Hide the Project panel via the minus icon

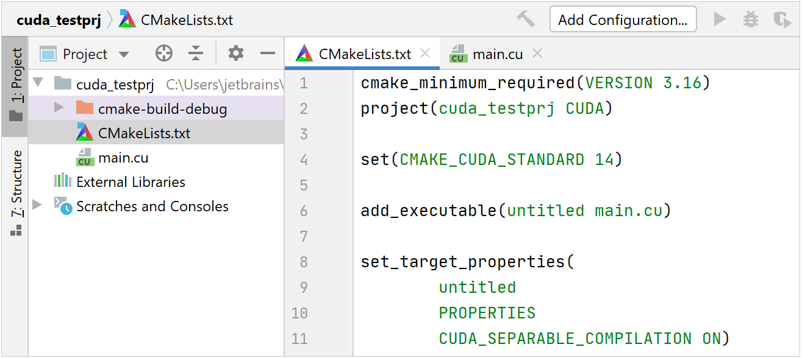[267, 54]
